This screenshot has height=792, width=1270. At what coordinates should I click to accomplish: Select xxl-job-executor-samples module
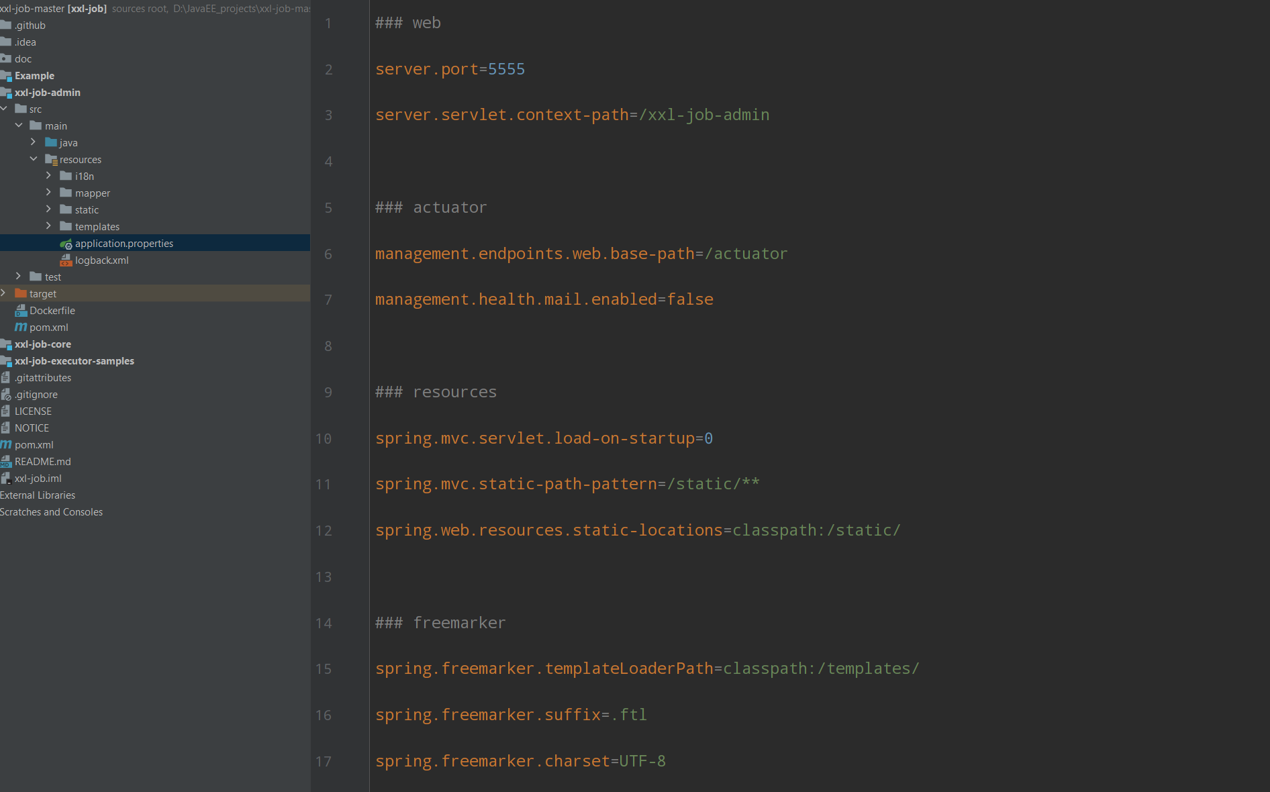coord(75,361)
